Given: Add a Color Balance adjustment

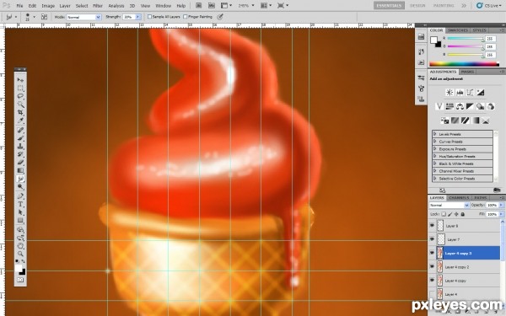Looking at the screenshot, I should point(460,106).
